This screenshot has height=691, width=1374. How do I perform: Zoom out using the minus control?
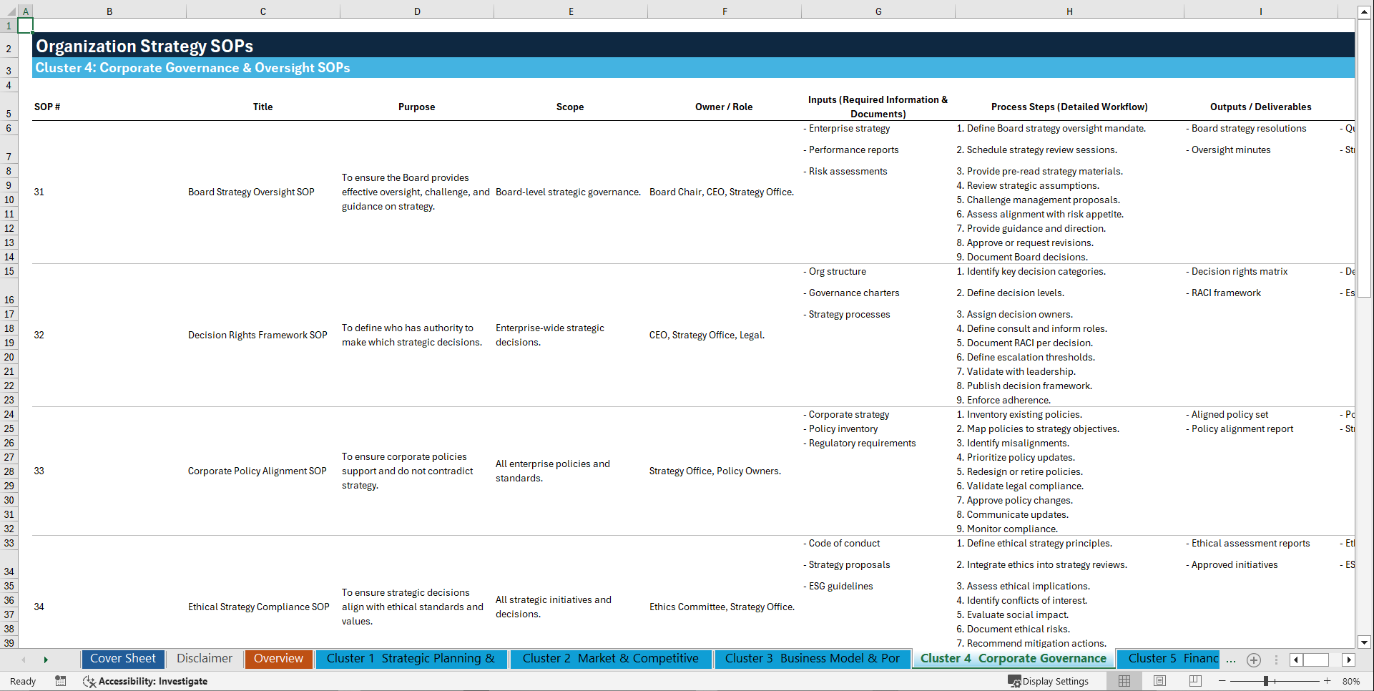pos(1222,681)
